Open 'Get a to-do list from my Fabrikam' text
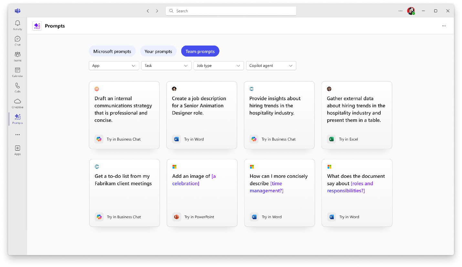 [x=123, y=180]
